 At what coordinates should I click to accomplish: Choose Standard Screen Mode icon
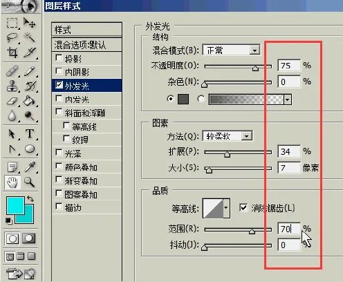pos(10,256)
